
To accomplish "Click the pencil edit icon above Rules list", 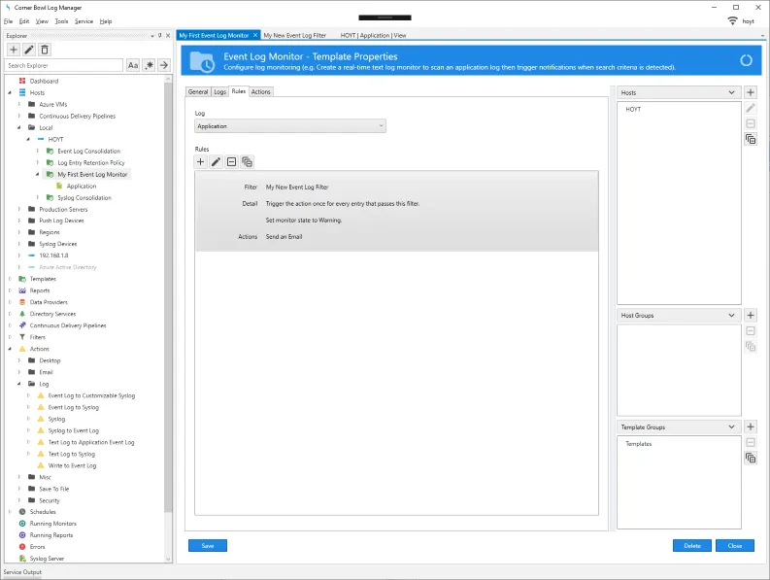I will (x=216, y=162).
